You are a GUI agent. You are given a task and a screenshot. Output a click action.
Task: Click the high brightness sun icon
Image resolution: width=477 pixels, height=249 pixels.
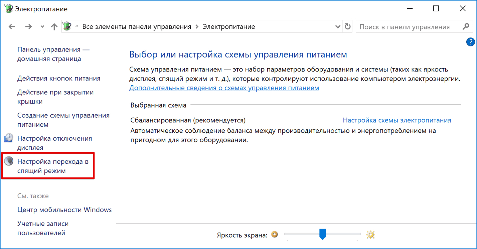(x=370, y=235)
